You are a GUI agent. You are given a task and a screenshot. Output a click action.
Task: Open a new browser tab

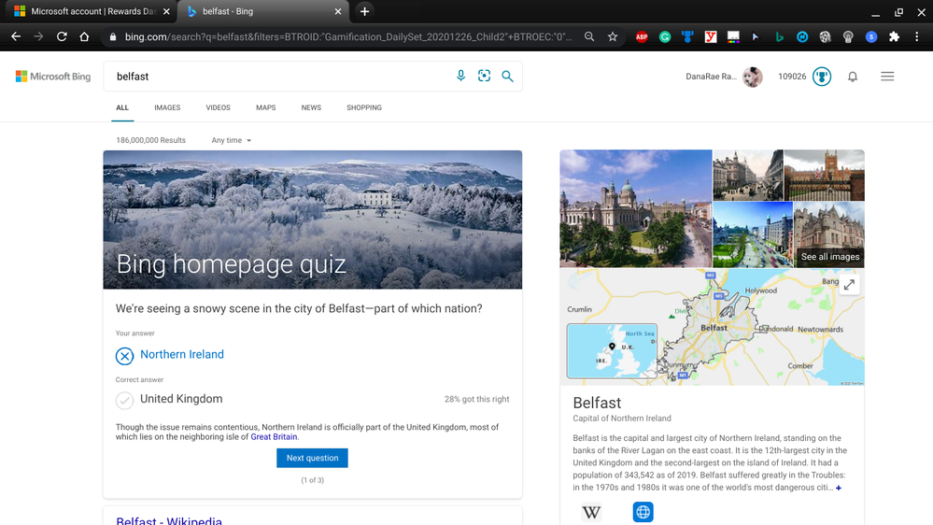[x=365, y=11]
